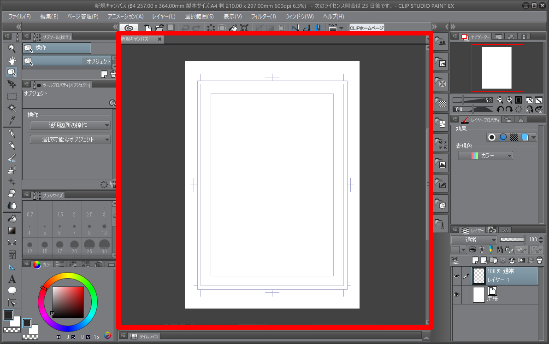Toggle Set as draft layer pencil
Screen dimensions: 549x344
pos(490,250)
